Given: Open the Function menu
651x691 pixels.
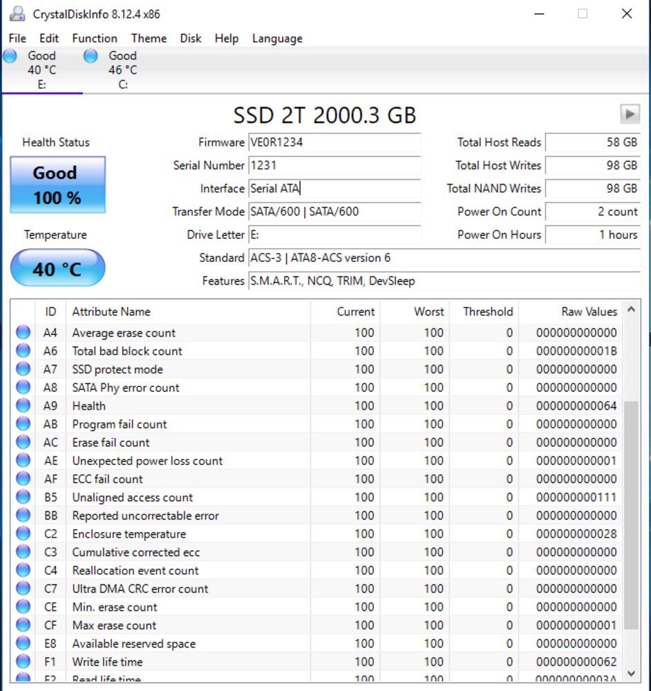Looking at the screenshot, I should pyautogui.click(x=95, y=38).
